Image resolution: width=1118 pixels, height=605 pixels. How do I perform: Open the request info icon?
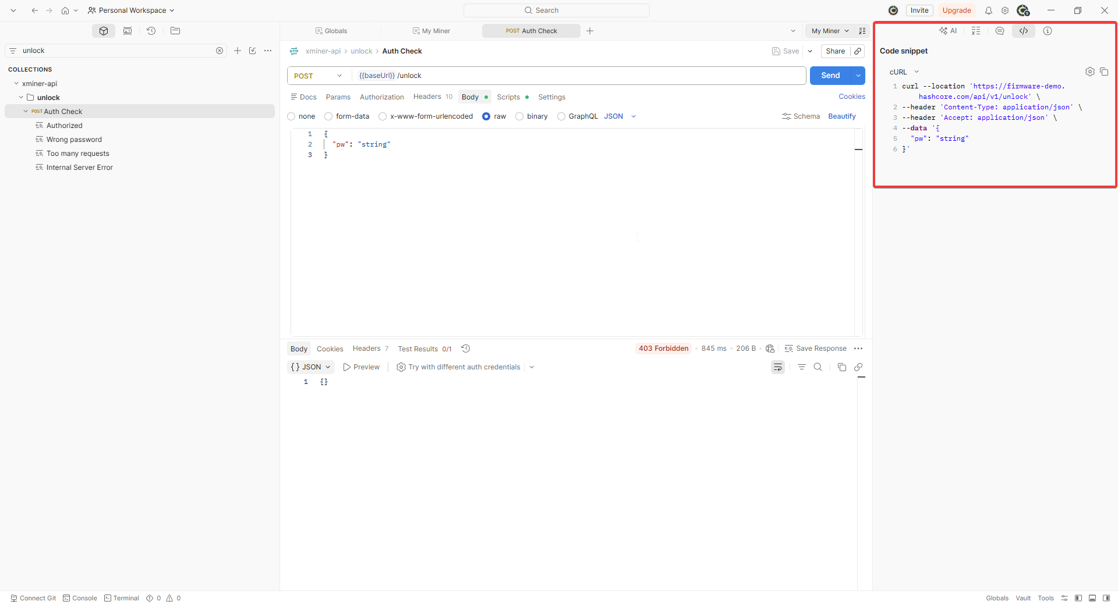(x=1048, y=31)
